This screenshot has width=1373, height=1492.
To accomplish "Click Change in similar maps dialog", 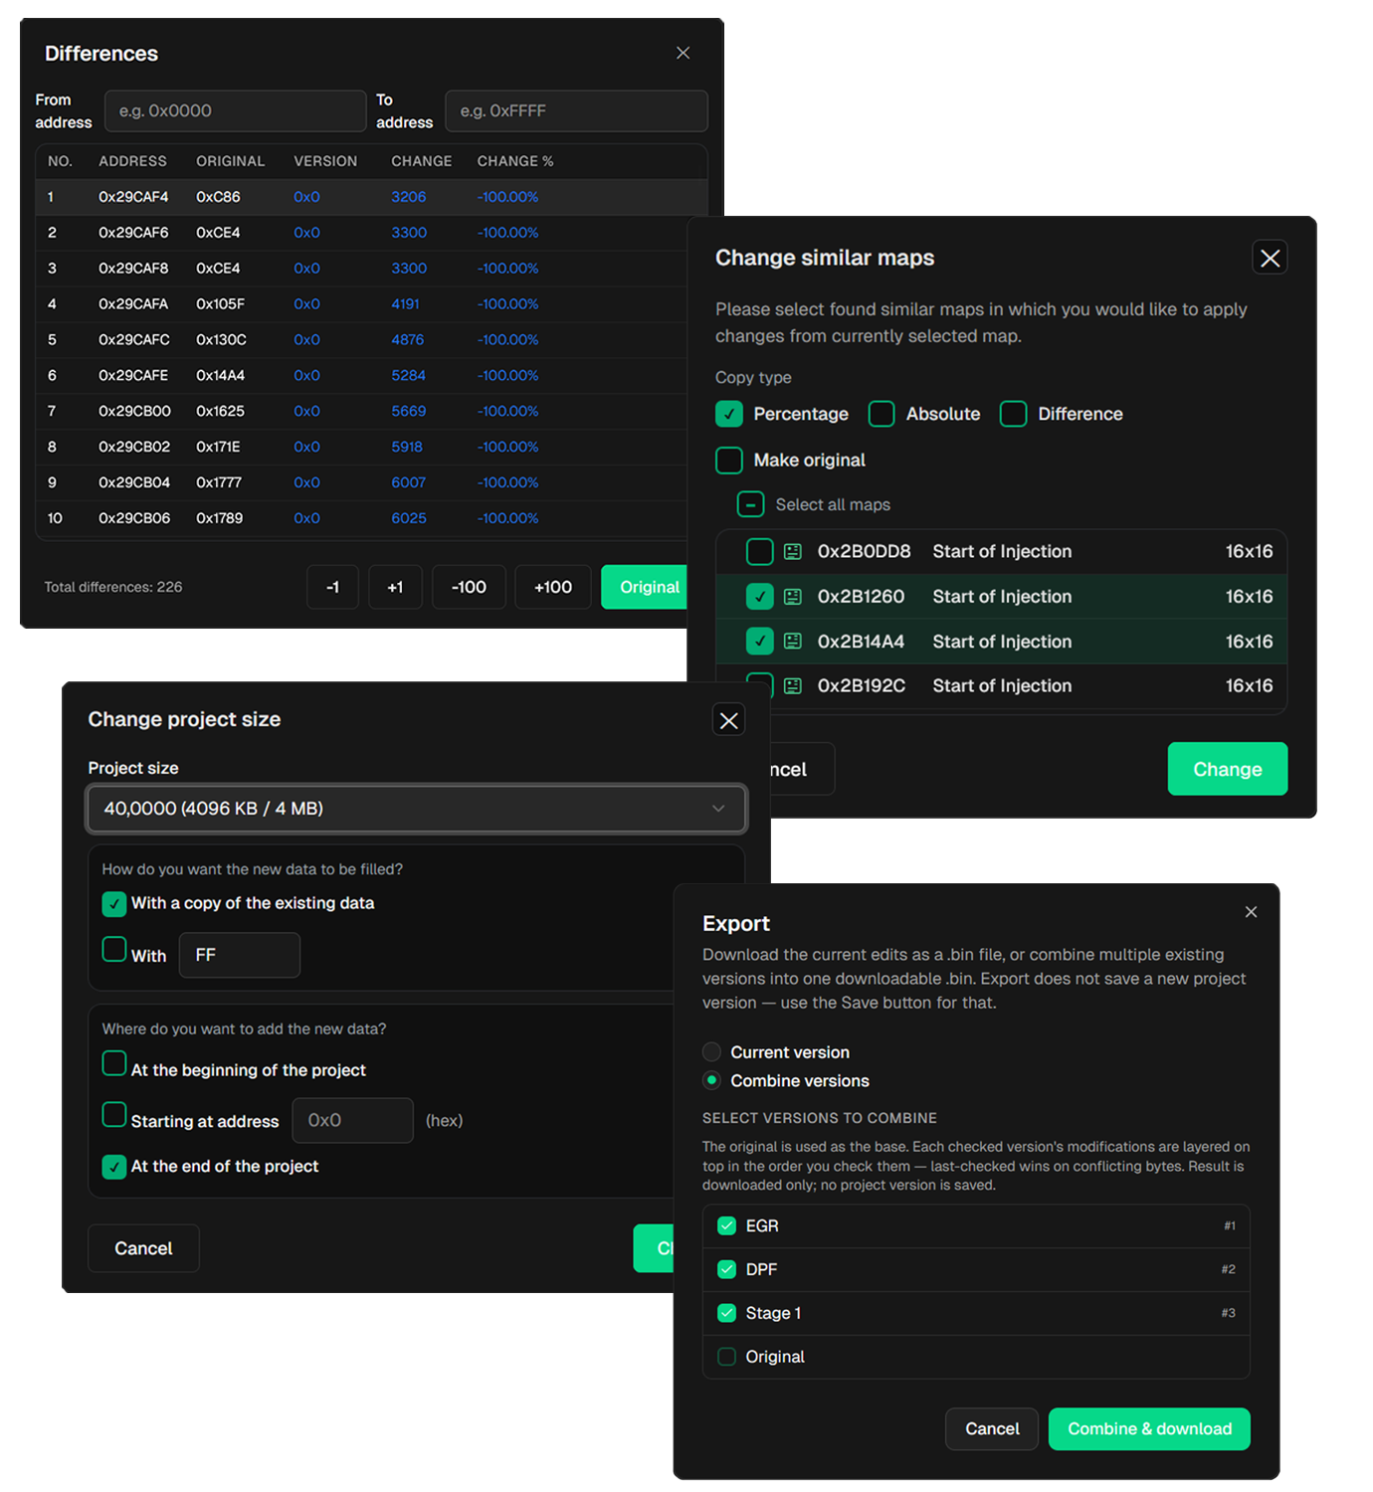I will pyautogui.click(x=1227, y=769).
